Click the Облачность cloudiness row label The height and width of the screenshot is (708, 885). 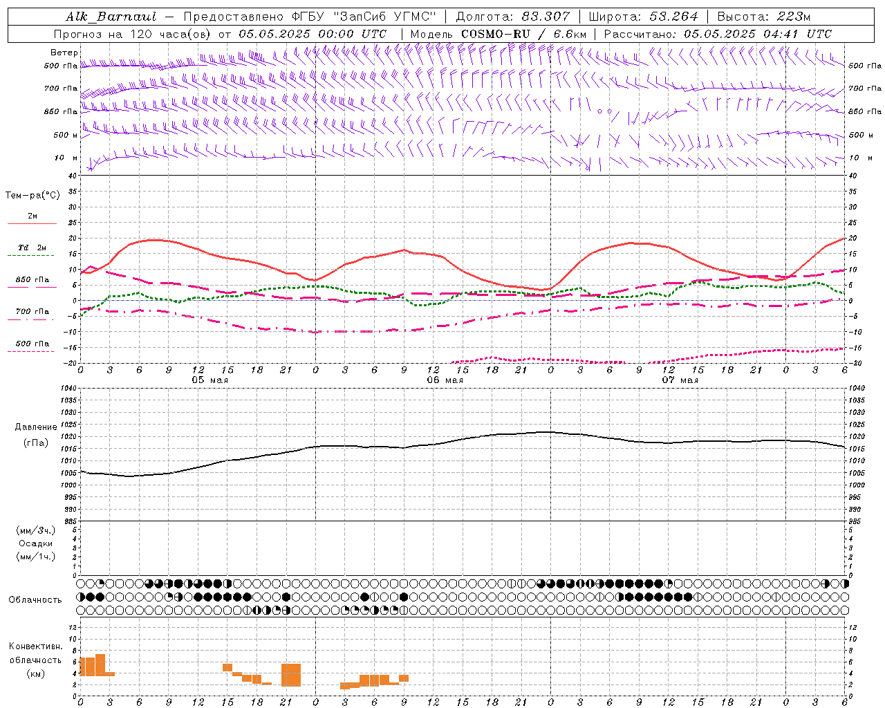point(35,600)
